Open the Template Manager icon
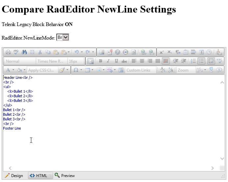Viewport: 228px width, 182px height. click(133, 52)
